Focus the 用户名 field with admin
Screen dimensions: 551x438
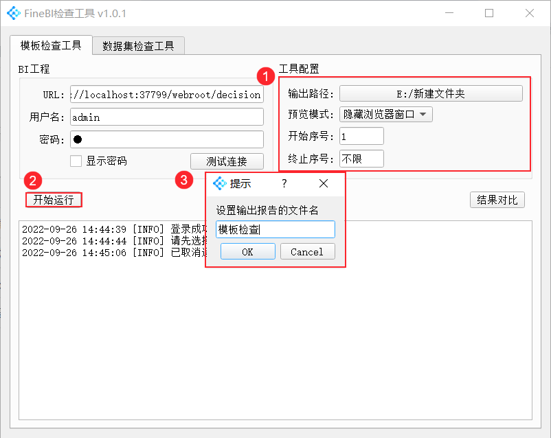tap(167, 117)
